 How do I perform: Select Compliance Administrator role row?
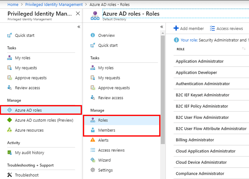pyautogui.click(x=211, y=173)
